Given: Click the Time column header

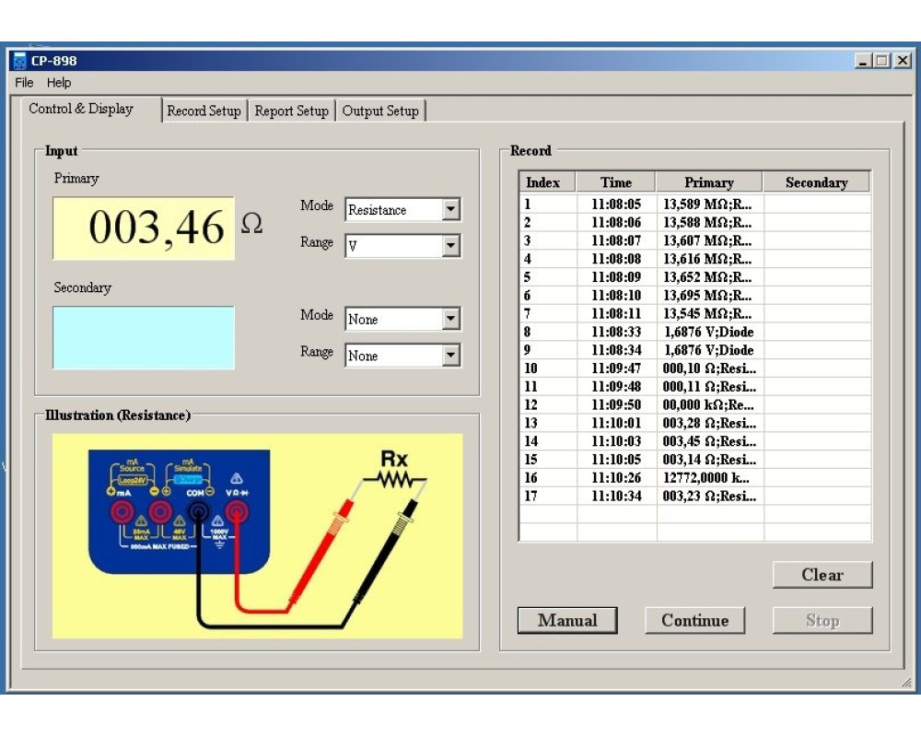Looking at the screenshot, I should 616,182.
